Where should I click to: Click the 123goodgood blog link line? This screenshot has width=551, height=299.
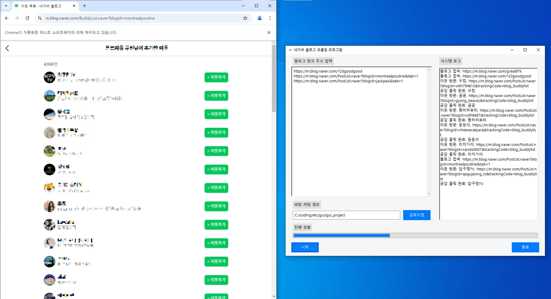click(x=328, y=71)
